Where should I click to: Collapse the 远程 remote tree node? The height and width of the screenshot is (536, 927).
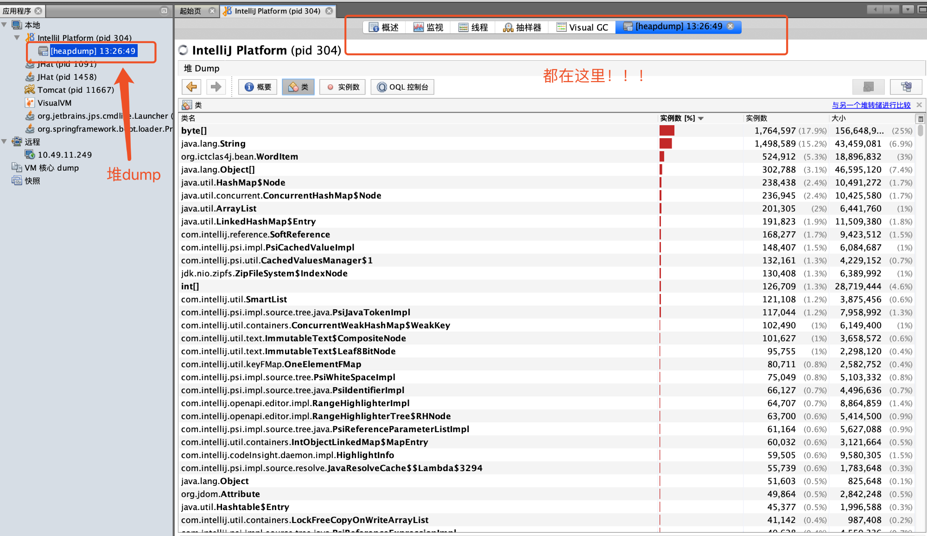[4, 141]
